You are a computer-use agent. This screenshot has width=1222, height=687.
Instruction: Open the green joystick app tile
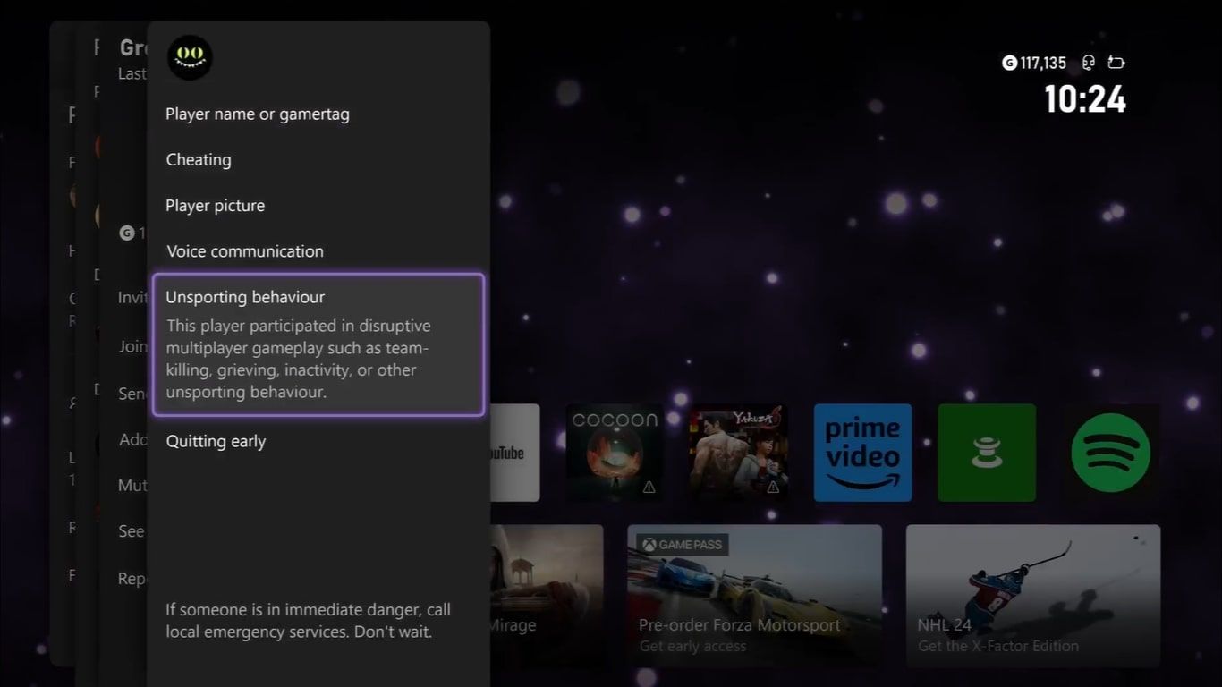987,453
